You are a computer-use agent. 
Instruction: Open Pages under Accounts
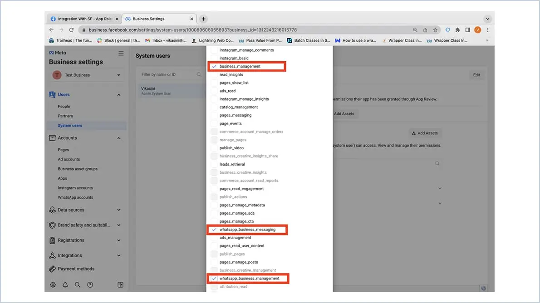point(64,150)
